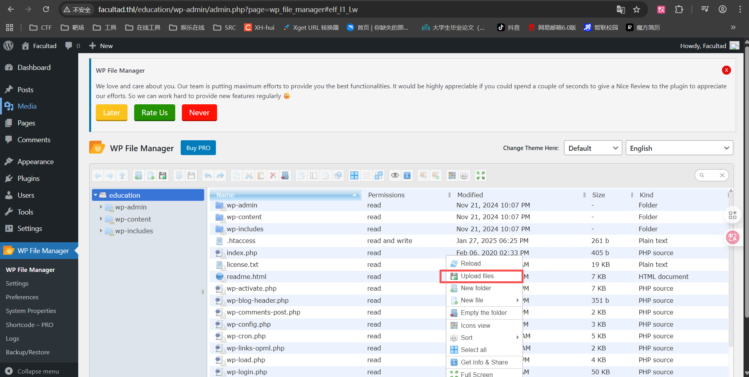Click the Paste clipboard toolbar icon
Screen dimensions: 749x377
click(261, 176)
